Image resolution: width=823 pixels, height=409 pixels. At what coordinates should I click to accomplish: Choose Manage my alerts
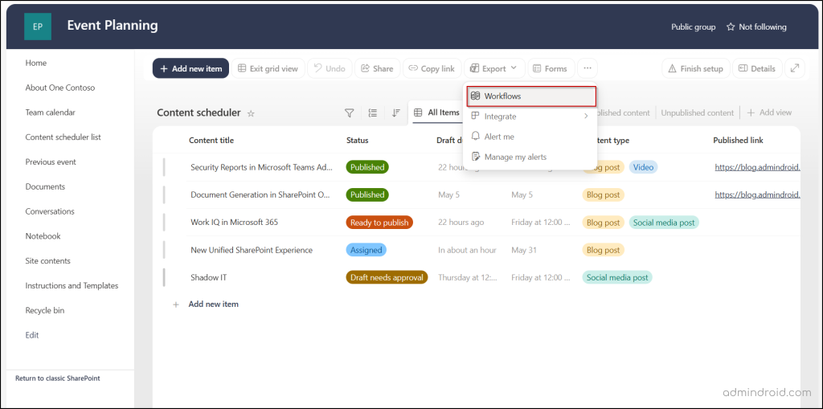[530, 157]
